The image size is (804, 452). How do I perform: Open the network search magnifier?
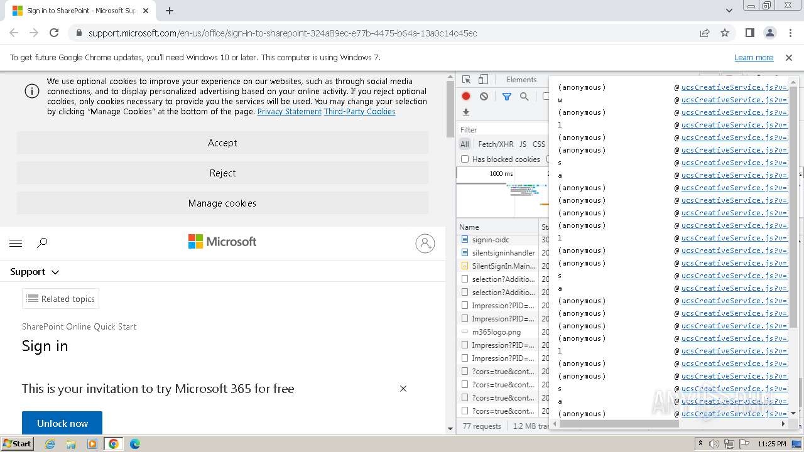click(x=524, y=96)
